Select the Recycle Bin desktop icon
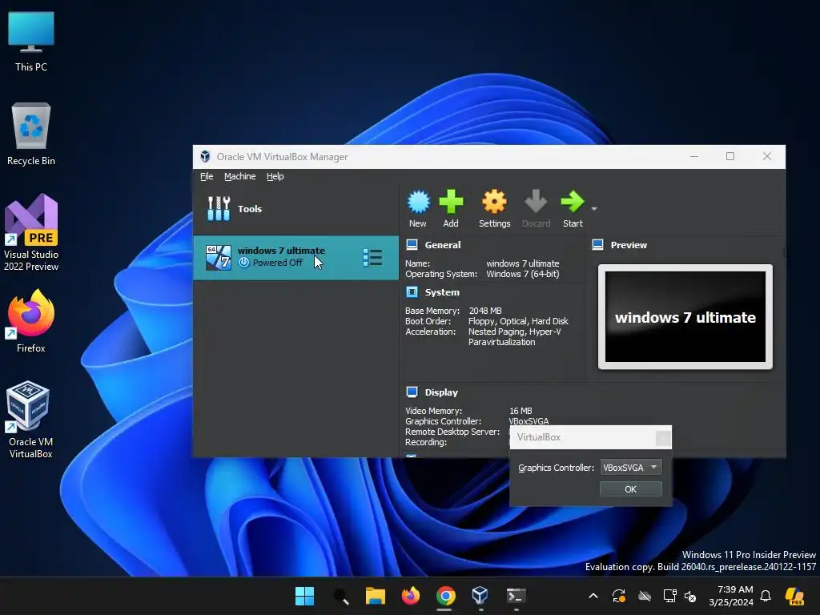The width and height of the screenshot is (820, 615). point(31,135)
